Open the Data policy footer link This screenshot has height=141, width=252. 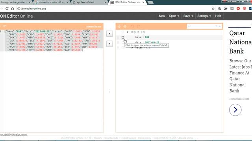click(145, 138)
